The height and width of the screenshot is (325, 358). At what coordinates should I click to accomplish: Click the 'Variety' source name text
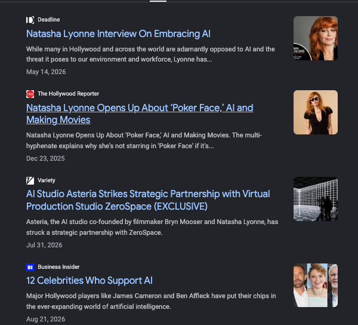coord(47,180)
